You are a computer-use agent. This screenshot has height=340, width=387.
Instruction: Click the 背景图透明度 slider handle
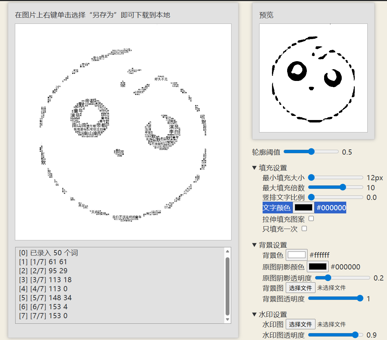[360, 298]
